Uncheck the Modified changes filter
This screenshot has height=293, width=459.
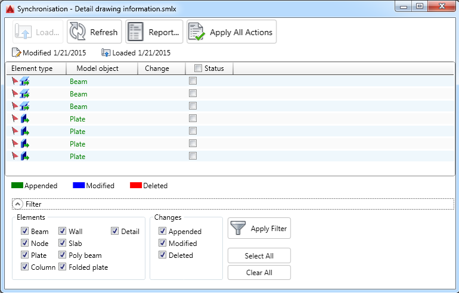click(x=162, y=243)
